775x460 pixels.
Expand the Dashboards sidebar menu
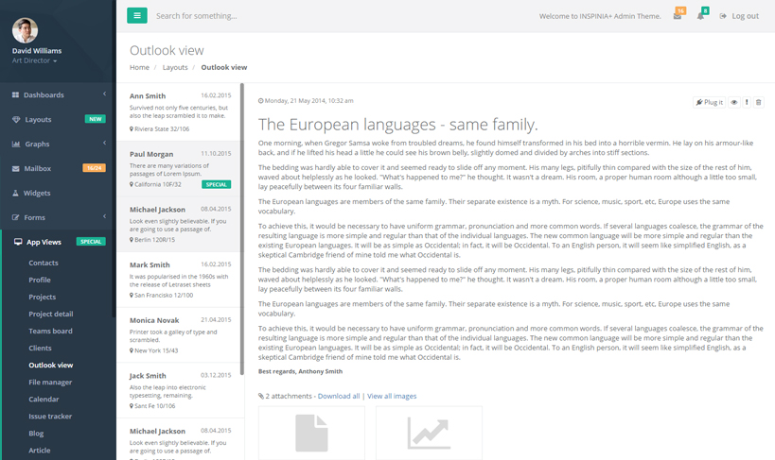[58, 94]
